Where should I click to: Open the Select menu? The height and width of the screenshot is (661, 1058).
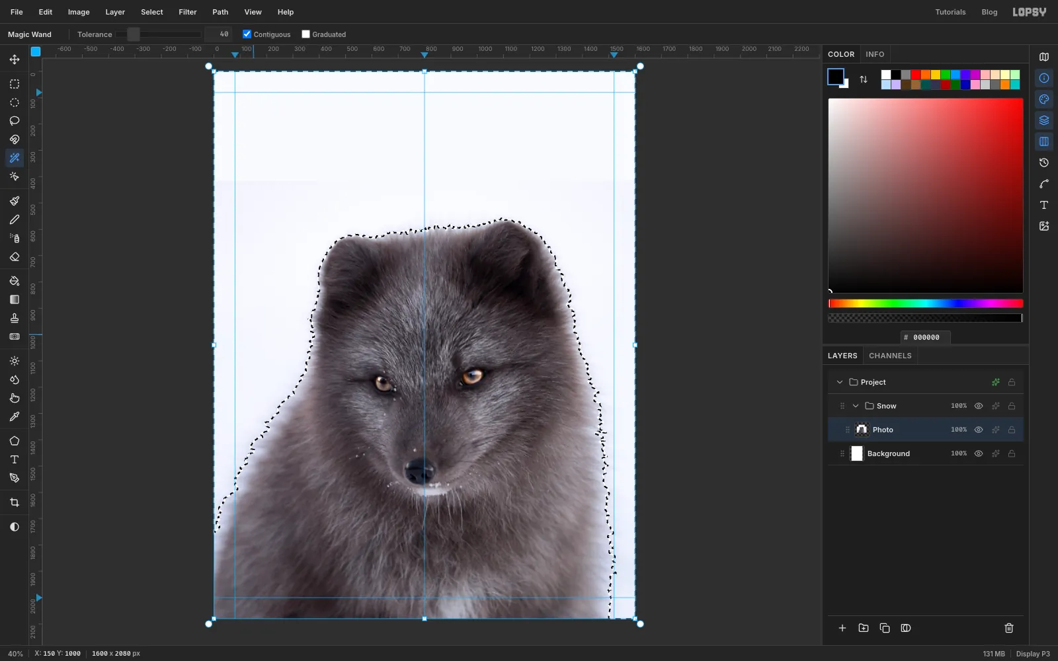click(x=152, y=12)
